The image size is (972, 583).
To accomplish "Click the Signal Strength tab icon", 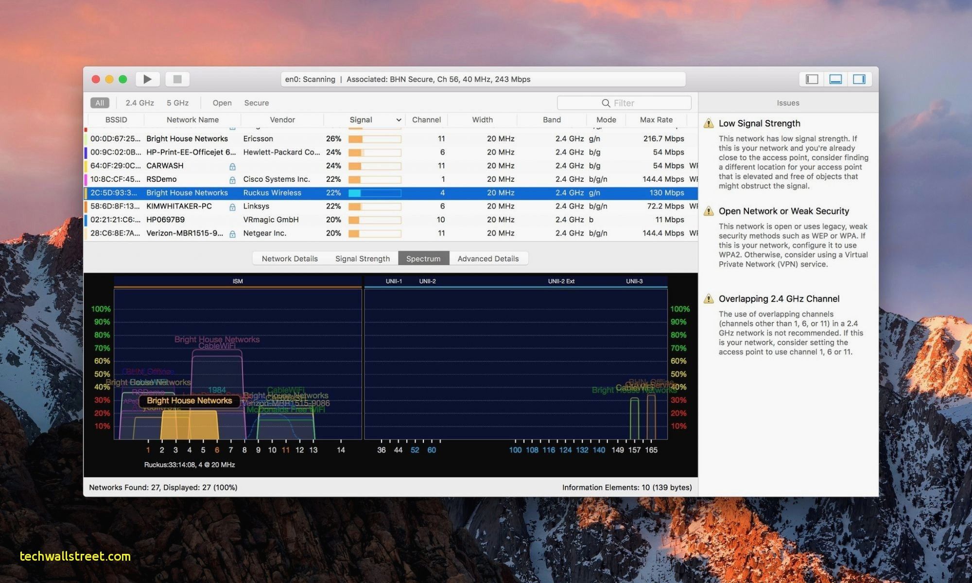I will 362,258.
